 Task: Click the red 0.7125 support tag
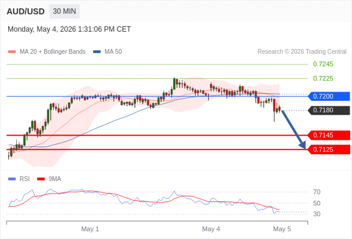[x=329, y=149]
